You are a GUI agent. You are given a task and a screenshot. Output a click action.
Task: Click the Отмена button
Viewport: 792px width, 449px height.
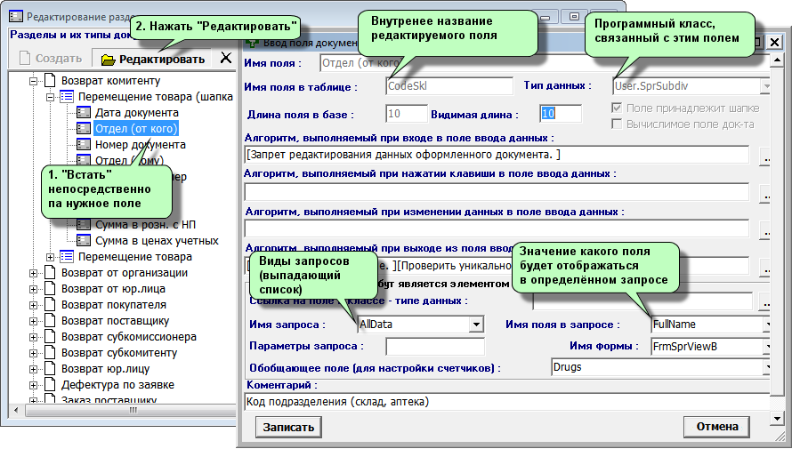click(x=716, y=427)
